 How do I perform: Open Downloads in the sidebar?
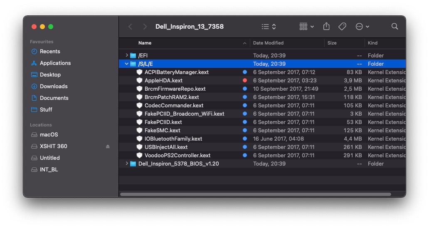pos(49,86)
